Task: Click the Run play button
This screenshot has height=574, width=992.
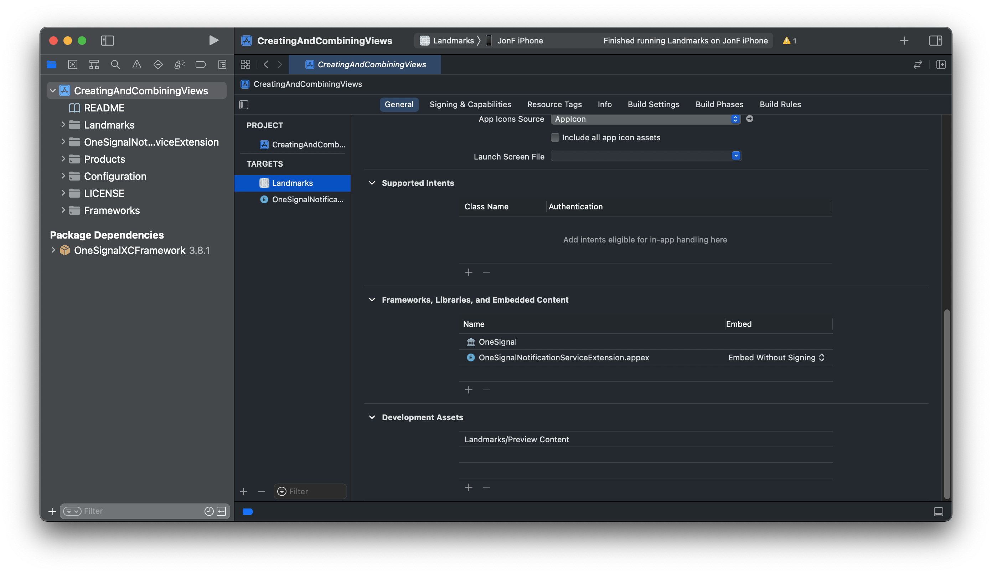Action: coord(213,41)
